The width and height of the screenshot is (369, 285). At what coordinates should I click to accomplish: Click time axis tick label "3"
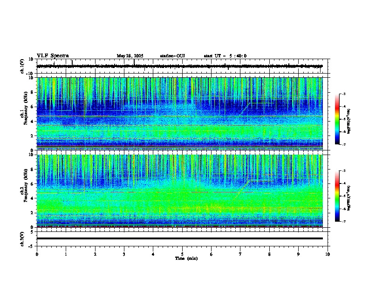click(x=124, y=254)
